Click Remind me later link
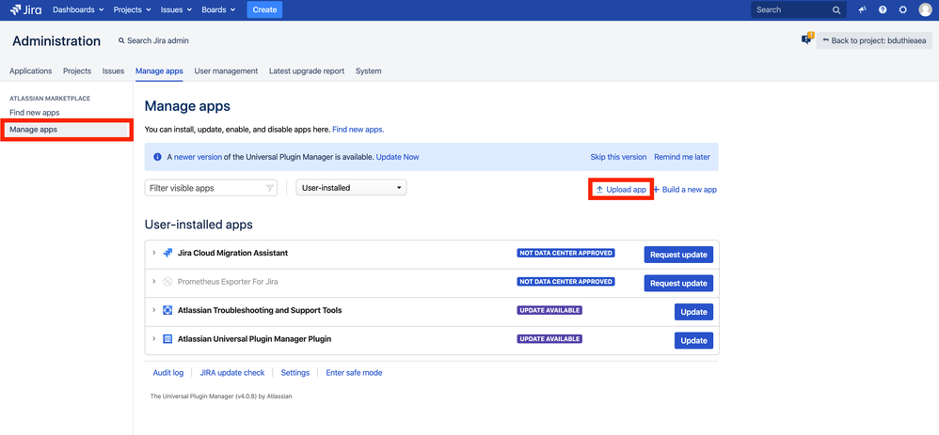 coord(682,157)
